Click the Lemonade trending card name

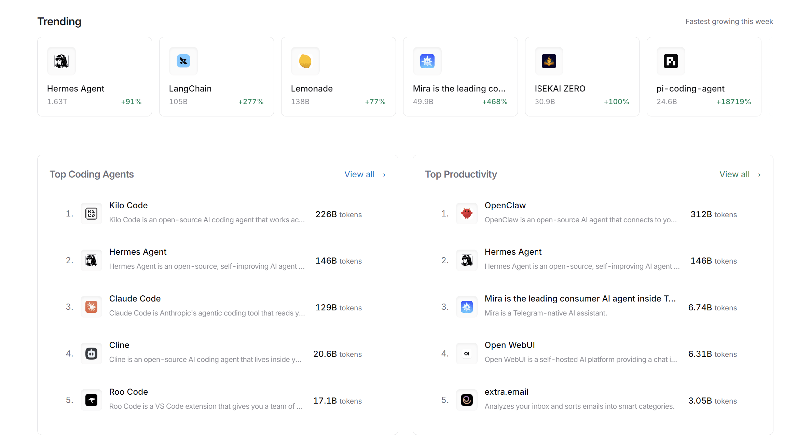312,89
